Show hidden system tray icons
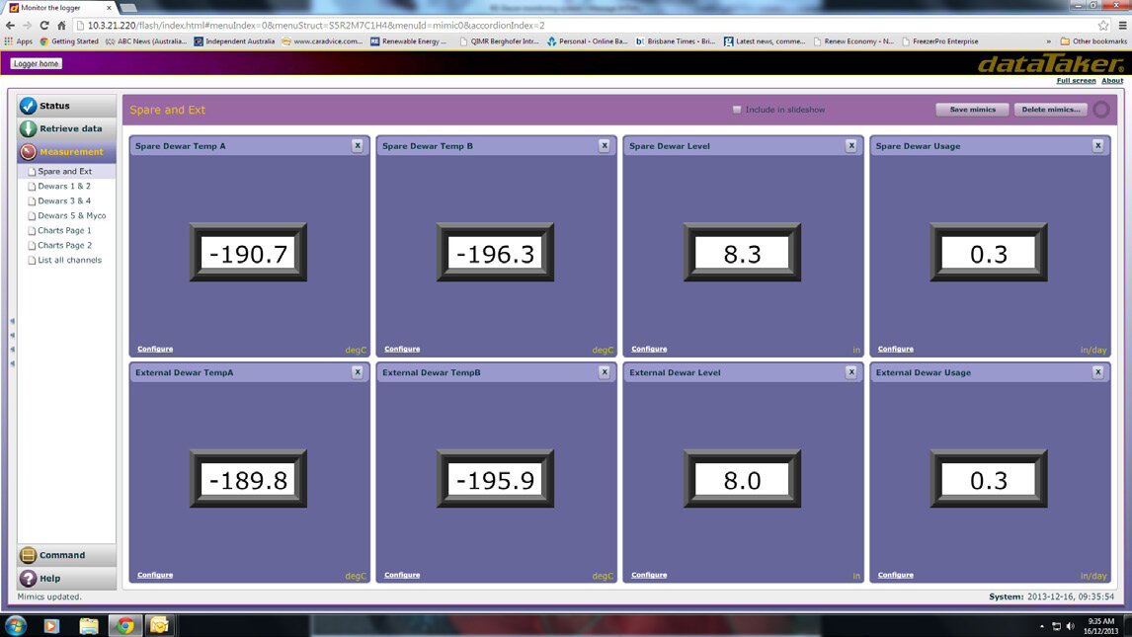1132x637 pixels. click(1042, 626)
